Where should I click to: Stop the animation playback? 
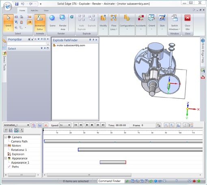92,125
